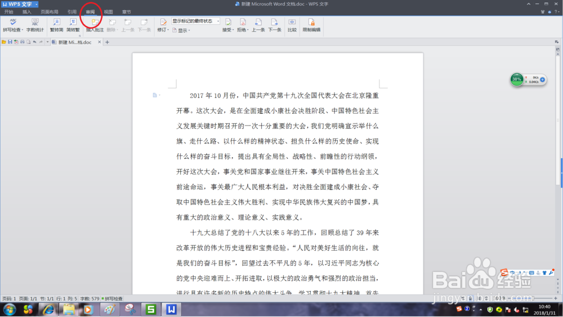
Task: Click the blue plus on the floating speed widget
Action: click(x=543, y=79)
